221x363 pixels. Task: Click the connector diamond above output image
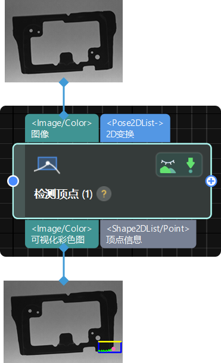tap(64, 281)
